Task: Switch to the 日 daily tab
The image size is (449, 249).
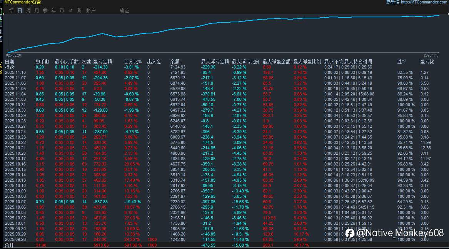Action: [19, 10]
